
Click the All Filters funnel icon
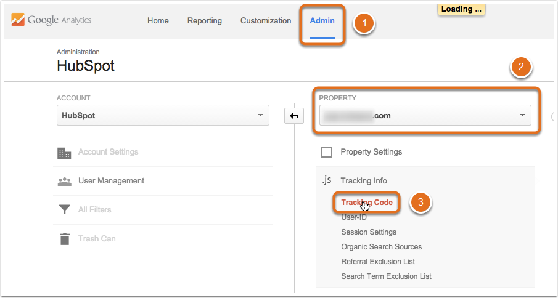coord(64,209)
